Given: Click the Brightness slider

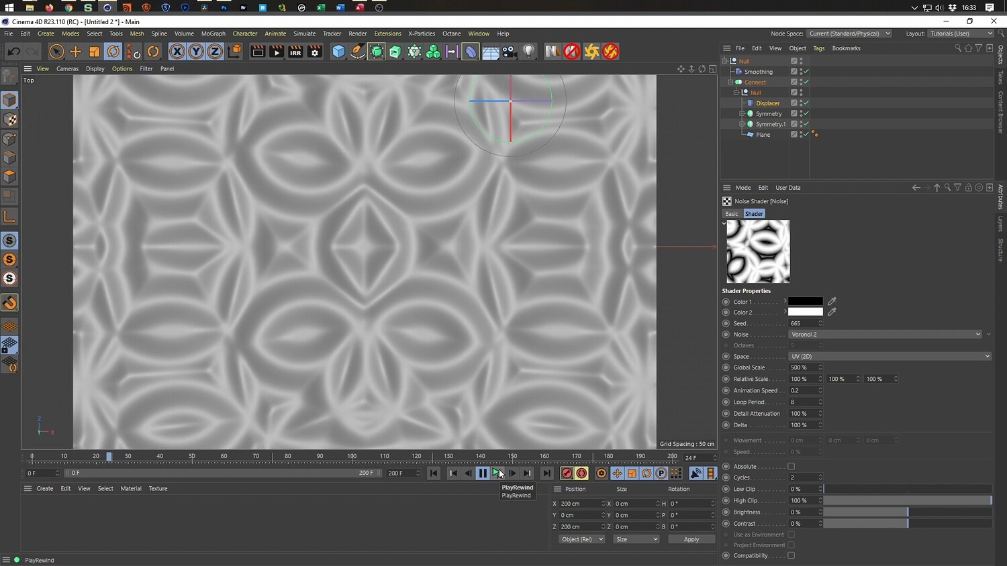Looking at the screenshot, I should pyautogui.click(x=908, y=512).
